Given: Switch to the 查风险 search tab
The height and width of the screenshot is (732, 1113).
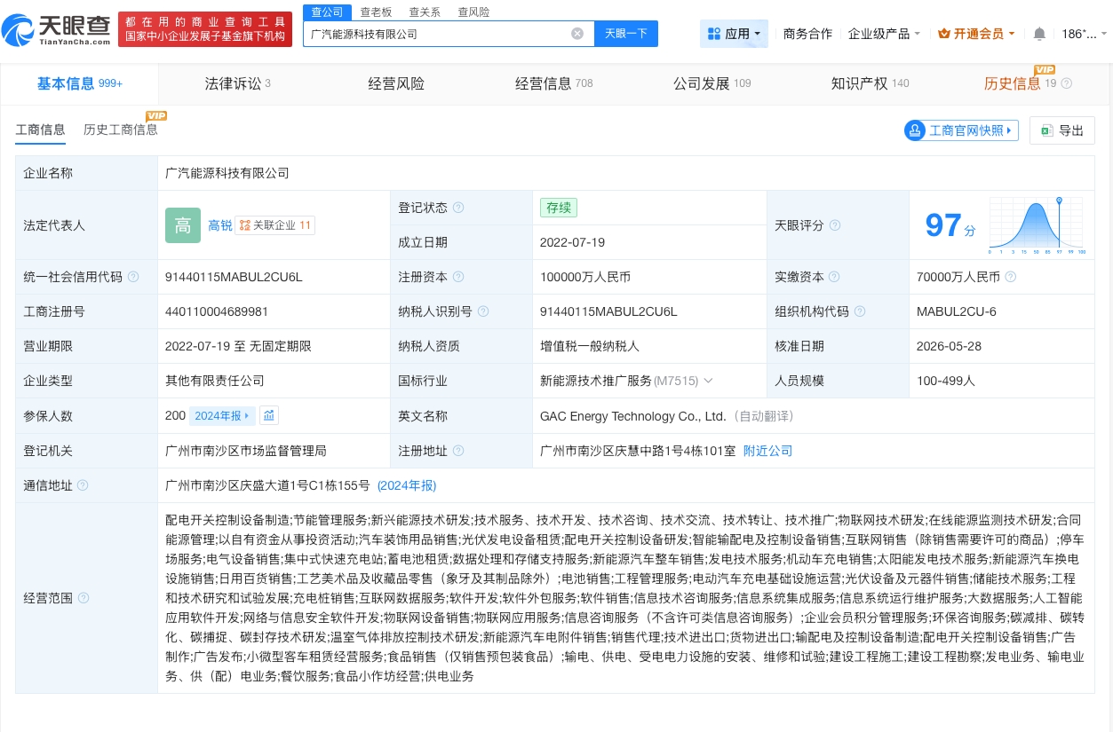Looking at the screenshot, I should [473, 12].
